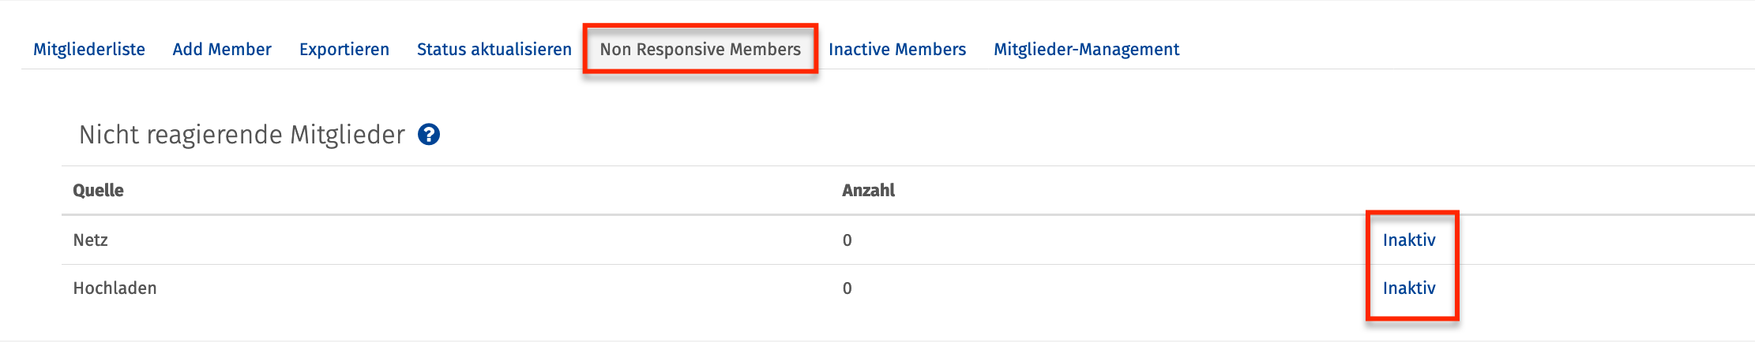Click Inaktiv link in the Netz row
Viewport: 1755px width, 342px height.
pyautogui.click(x=1409, y=240)
